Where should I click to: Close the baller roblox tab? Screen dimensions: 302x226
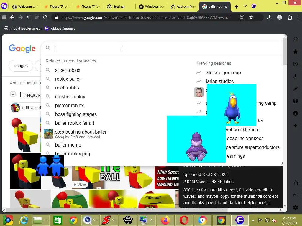click(x=226, y=7)
